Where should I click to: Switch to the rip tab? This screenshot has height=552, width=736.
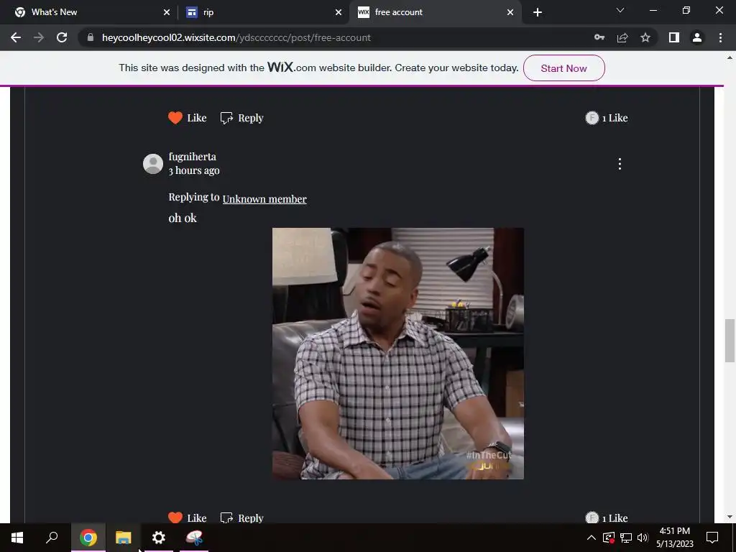tap(264, 12)
